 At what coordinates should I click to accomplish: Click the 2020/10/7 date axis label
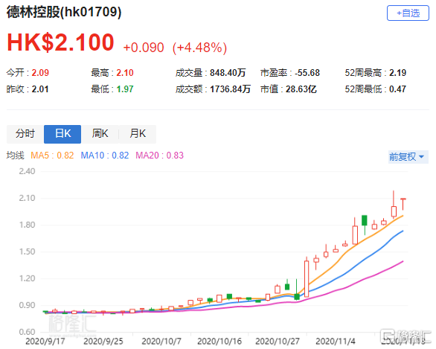(x=161, y=342)
